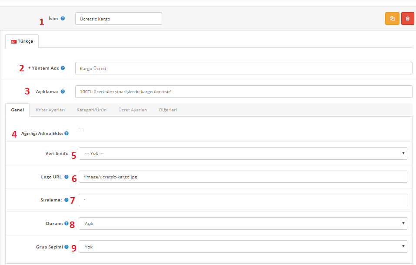The width and height of the screenshot is (416, 265).
Task: Open the Kategori/Ürün tab
Action: (91, 110)
